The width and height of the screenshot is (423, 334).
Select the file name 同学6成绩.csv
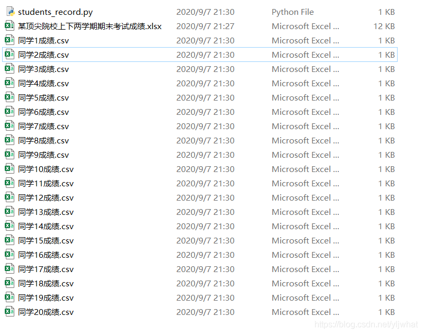tap(43, 112)
